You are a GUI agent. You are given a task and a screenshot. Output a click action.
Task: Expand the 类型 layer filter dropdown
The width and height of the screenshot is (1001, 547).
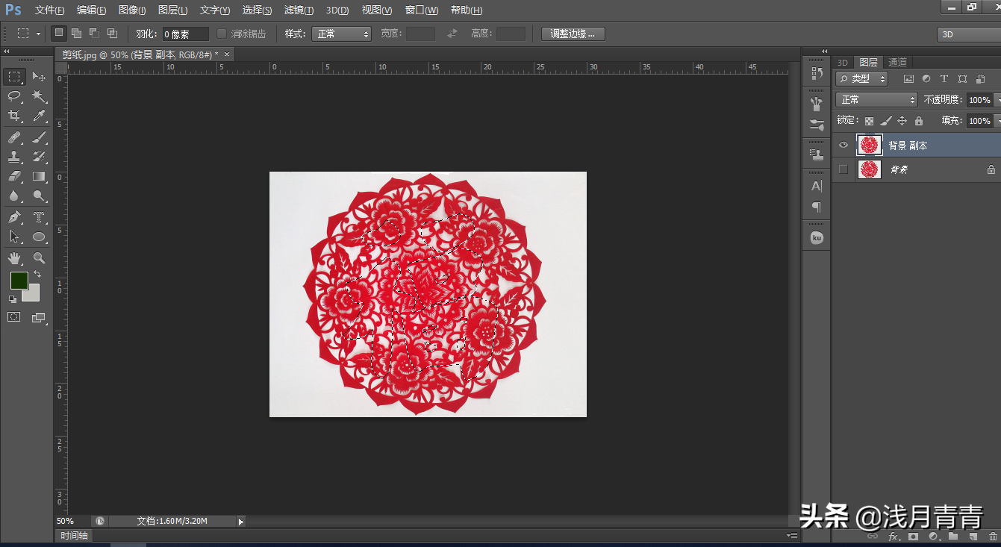point(862,78)
